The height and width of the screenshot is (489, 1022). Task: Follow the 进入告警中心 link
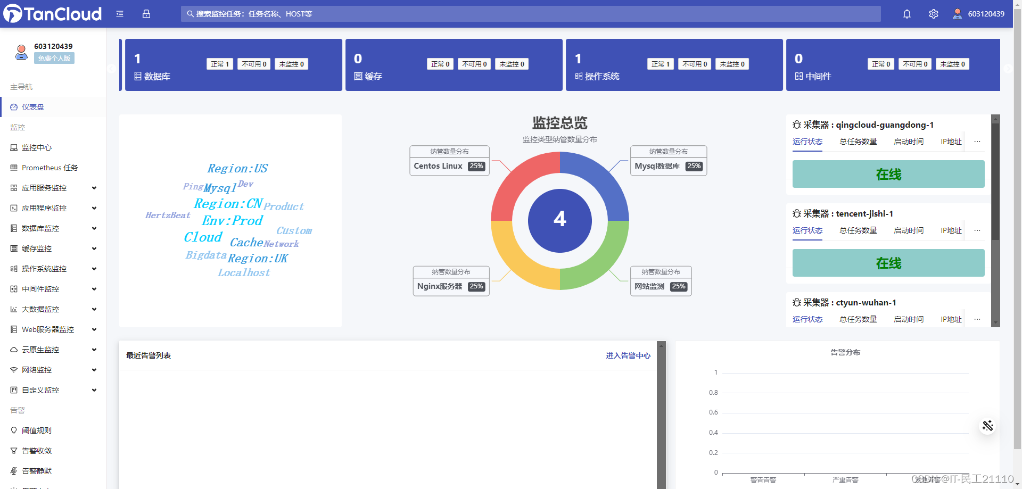click(x=628, y=355)
